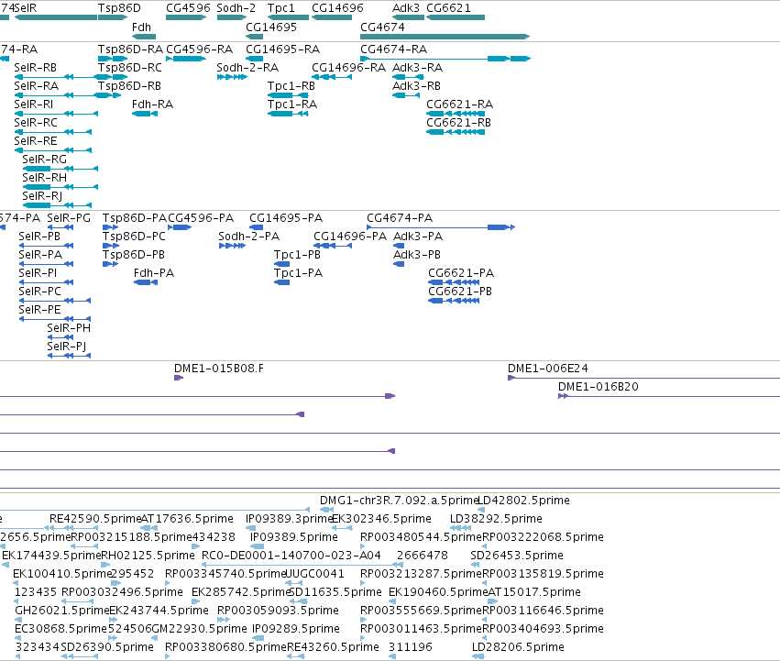Select protein Tsp86D-PB label
Viewport: 780px width, 661px height.
tap(134, 254)
